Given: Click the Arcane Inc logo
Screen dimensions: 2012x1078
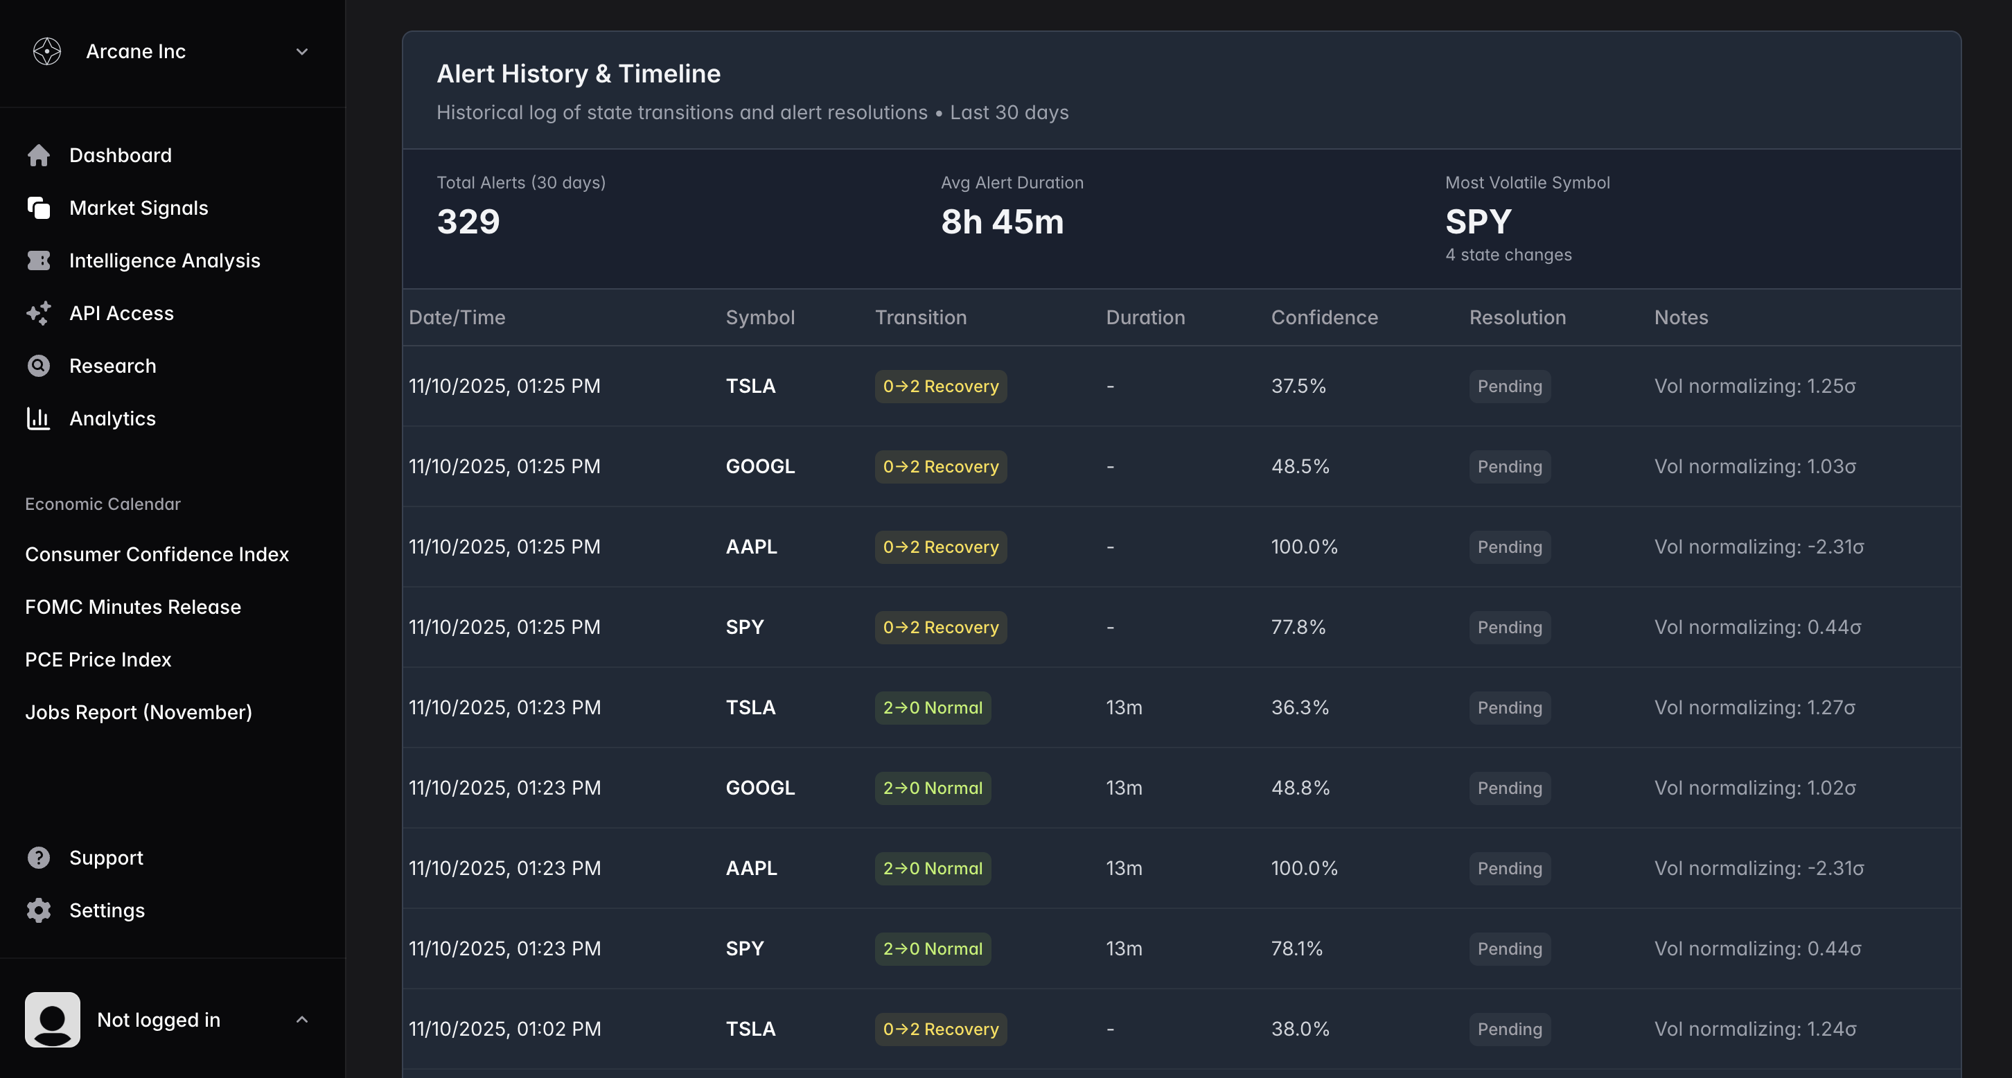Looking at the screenshot, I should point(47,51).
